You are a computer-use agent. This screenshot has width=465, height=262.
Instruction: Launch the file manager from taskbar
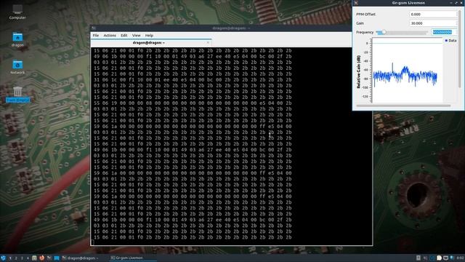click(x=34, y=258)
